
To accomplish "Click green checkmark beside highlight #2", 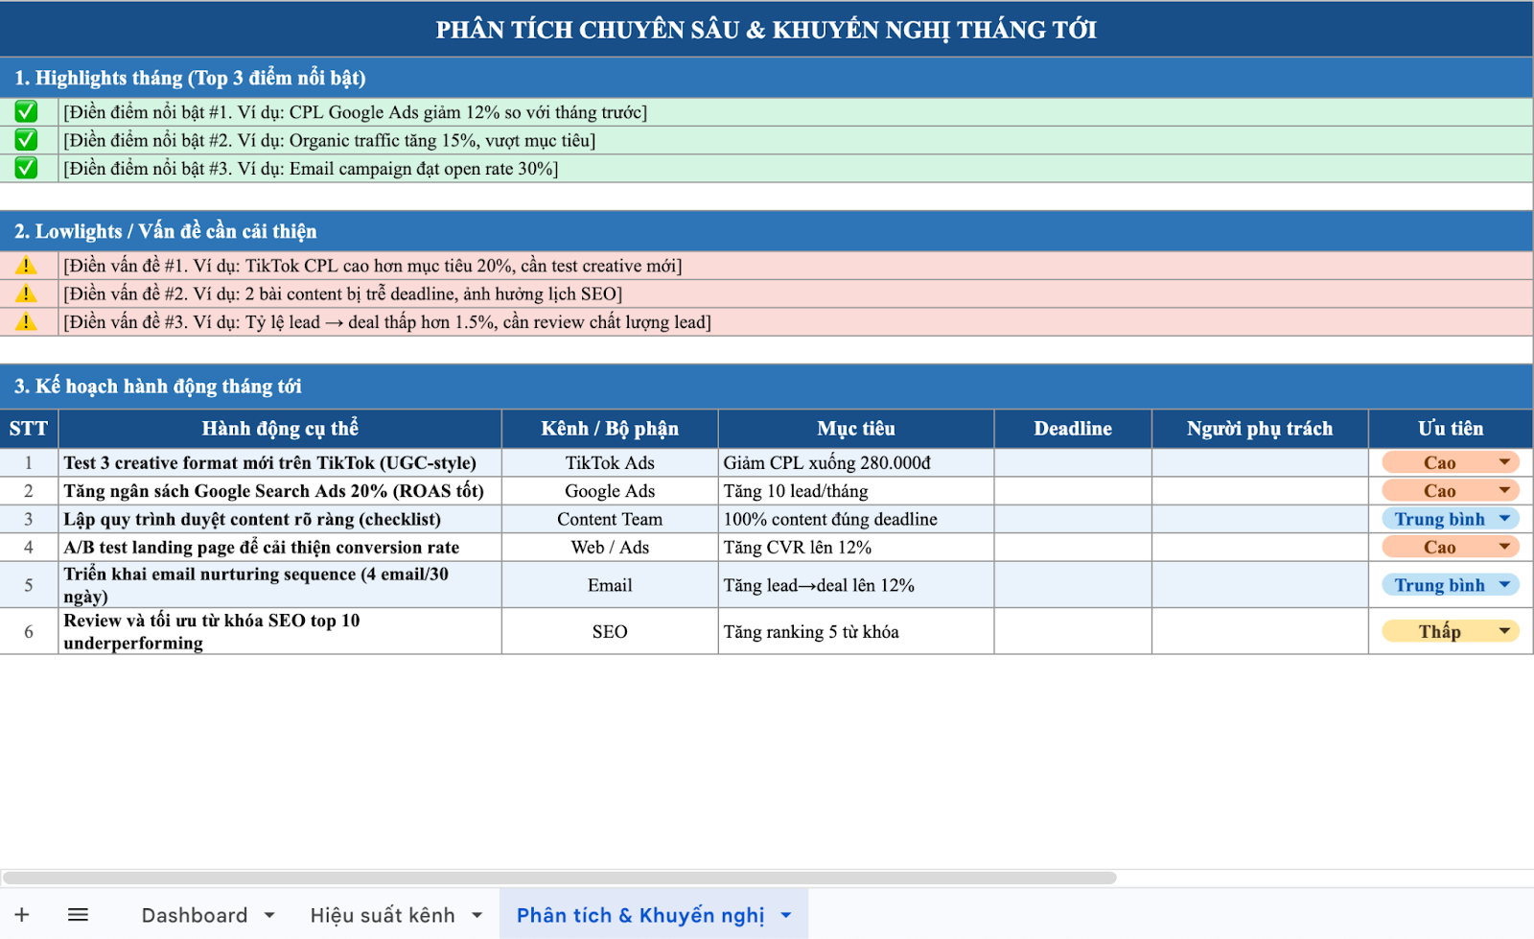I will point(26,140).
